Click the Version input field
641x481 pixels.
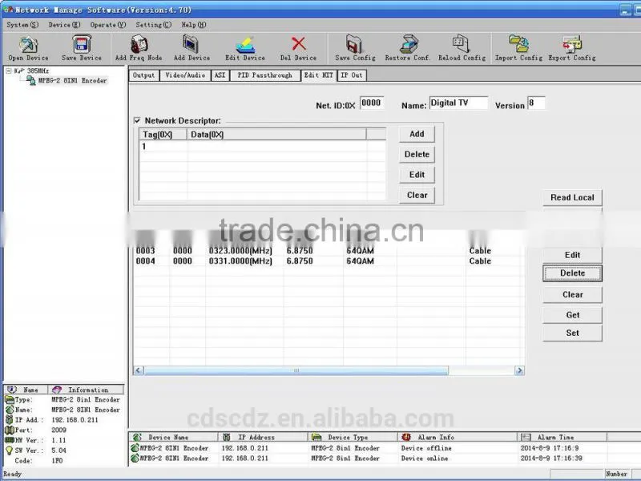(536, 103)
